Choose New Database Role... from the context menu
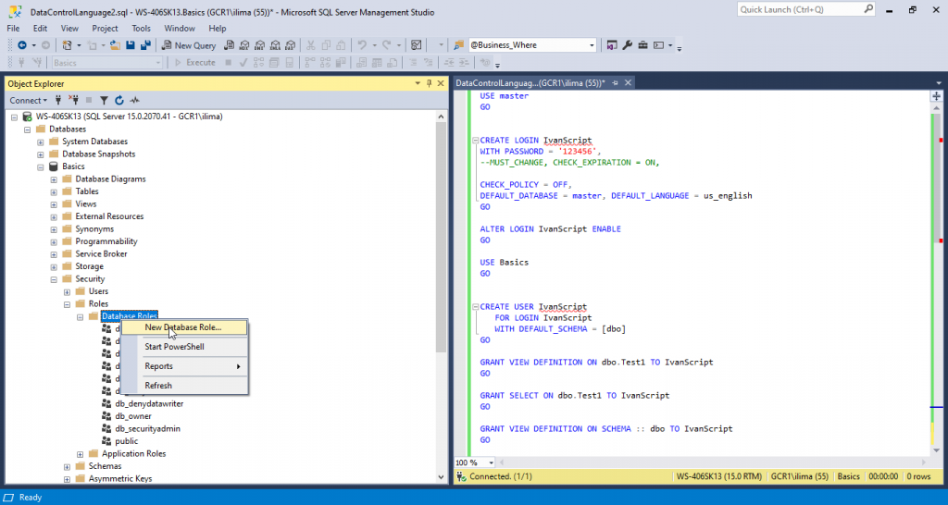The image size is (948, 505). [184, 327]
